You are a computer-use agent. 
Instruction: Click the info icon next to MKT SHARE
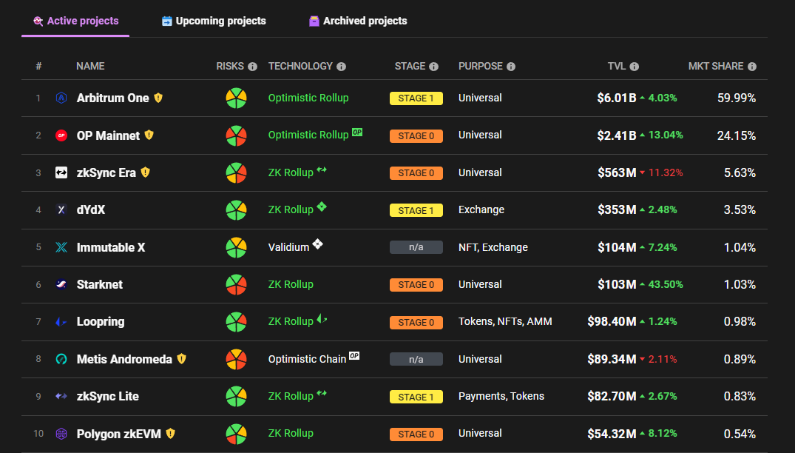tap(752, 67)
